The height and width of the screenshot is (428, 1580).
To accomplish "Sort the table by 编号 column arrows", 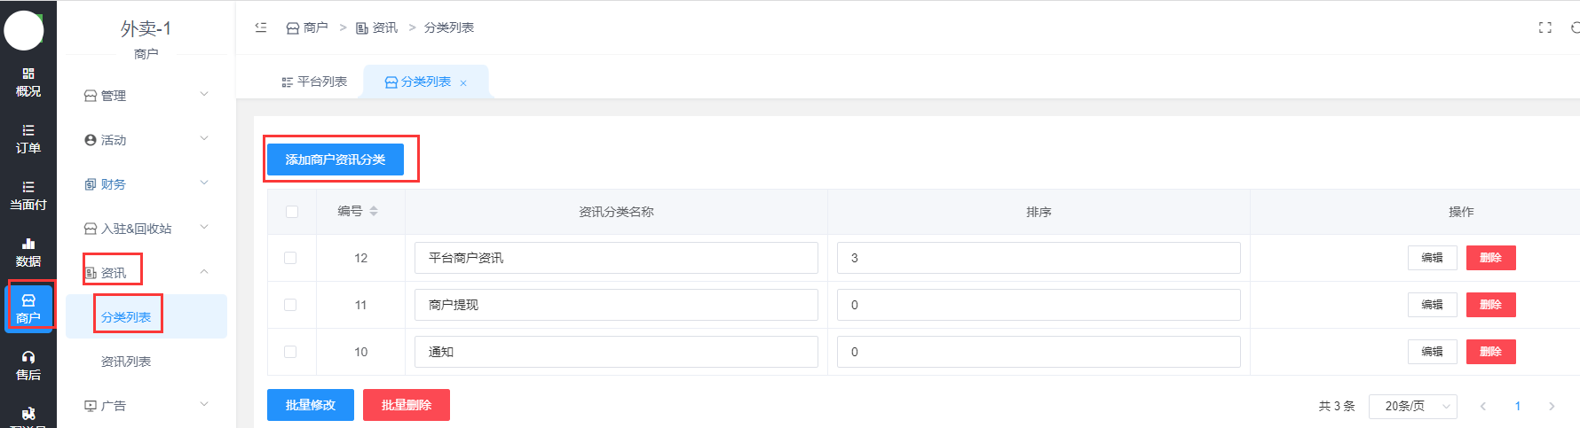I will coord(374,211).
